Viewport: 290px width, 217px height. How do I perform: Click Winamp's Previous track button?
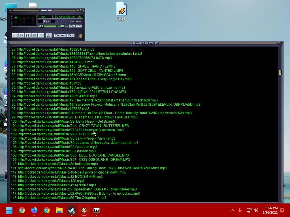coord(15,35)
